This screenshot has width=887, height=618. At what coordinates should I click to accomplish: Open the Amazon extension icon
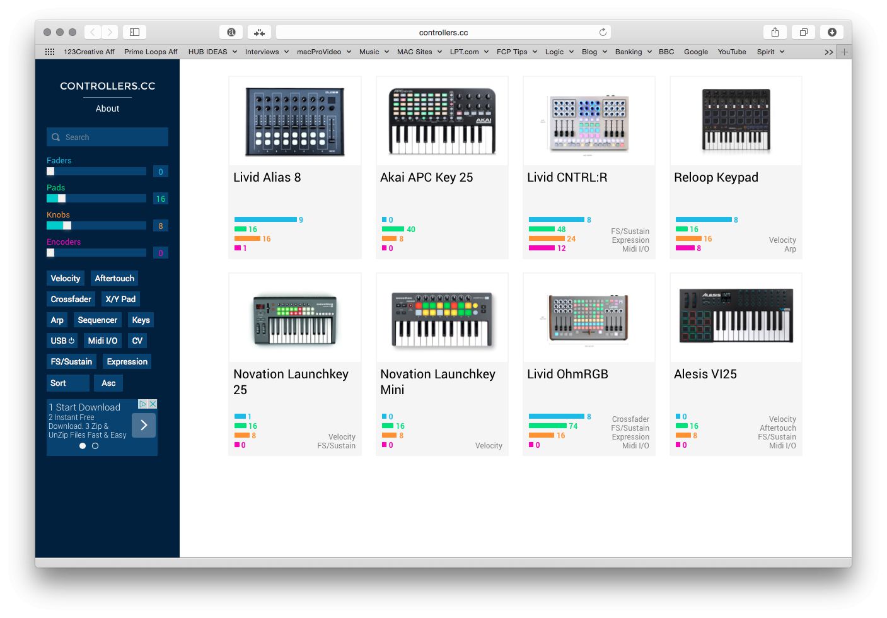[231, 32]
